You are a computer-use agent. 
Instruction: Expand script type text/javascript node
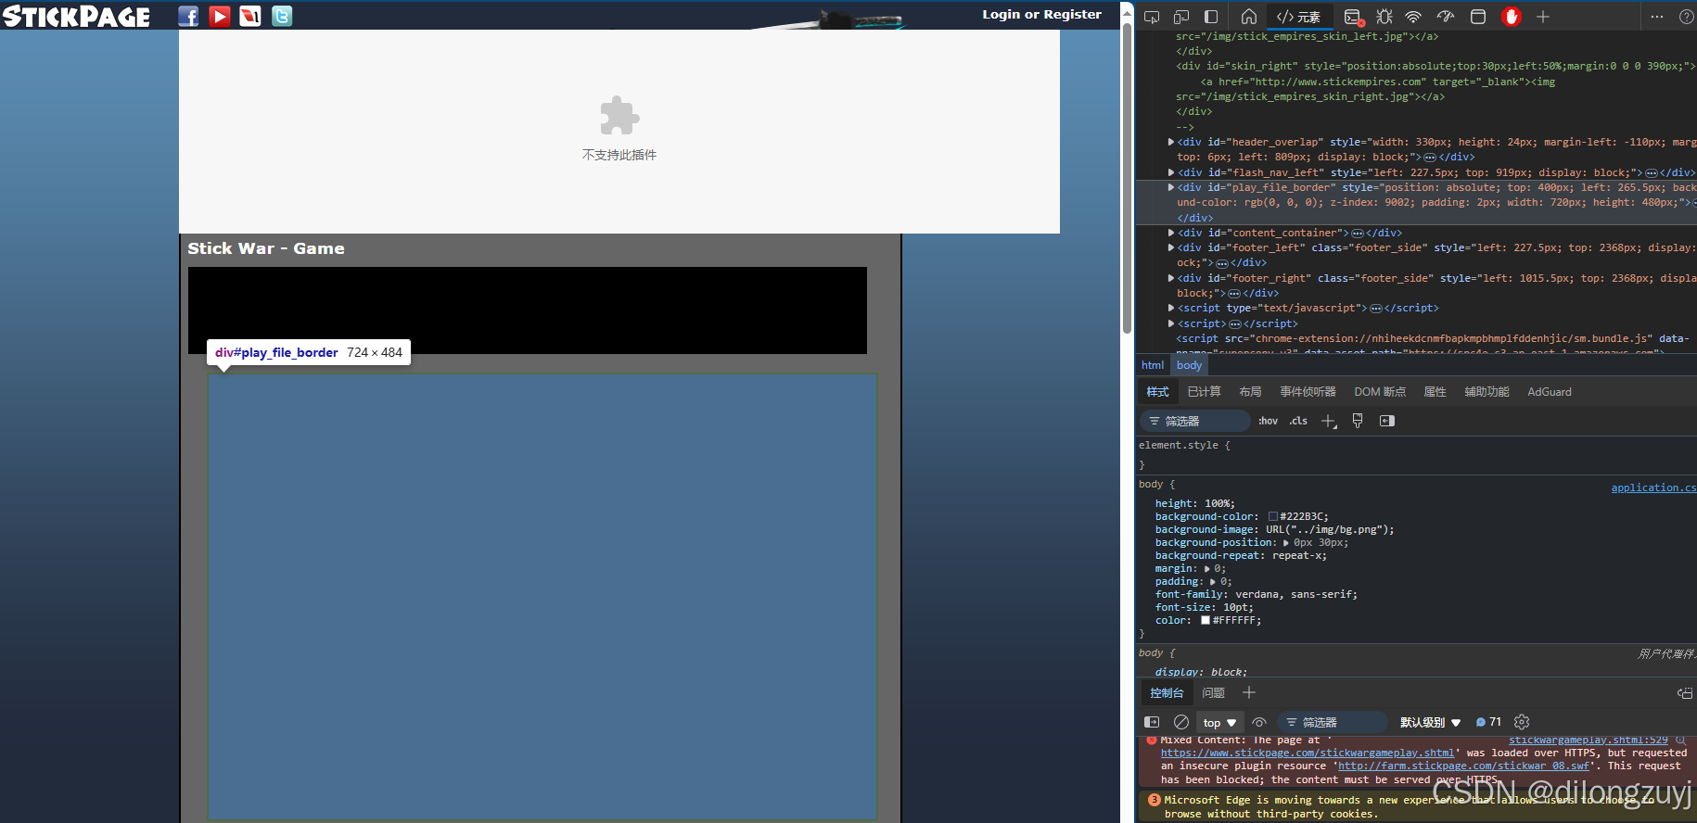point(1171,308)
